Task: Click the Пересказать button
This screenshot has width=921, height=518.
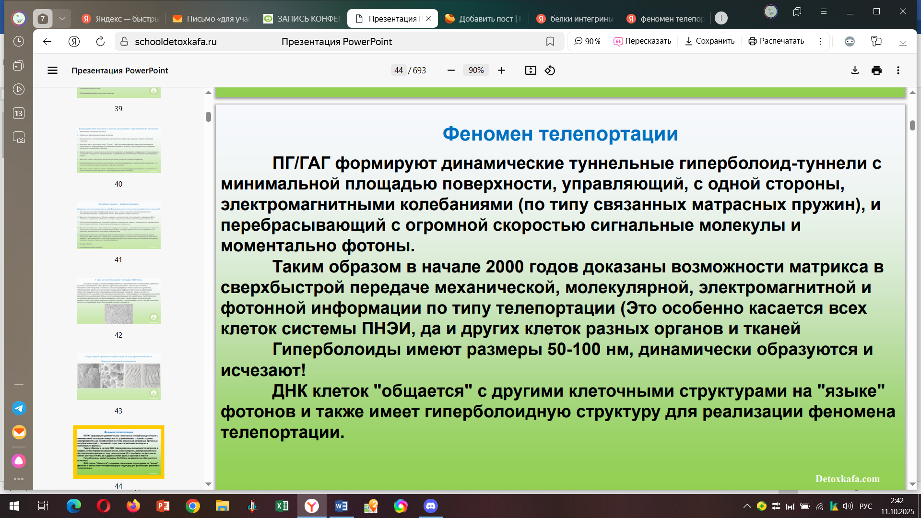Action: point(643,41)
